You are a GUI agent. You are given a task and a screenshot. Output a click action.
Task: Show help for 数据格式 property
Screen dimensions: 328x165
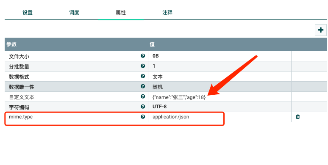143,76
